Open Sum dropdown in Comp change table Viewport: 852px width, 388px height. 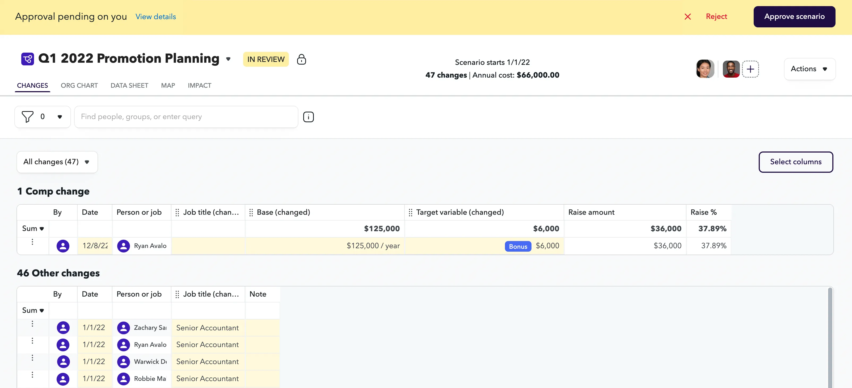(33, 229)
